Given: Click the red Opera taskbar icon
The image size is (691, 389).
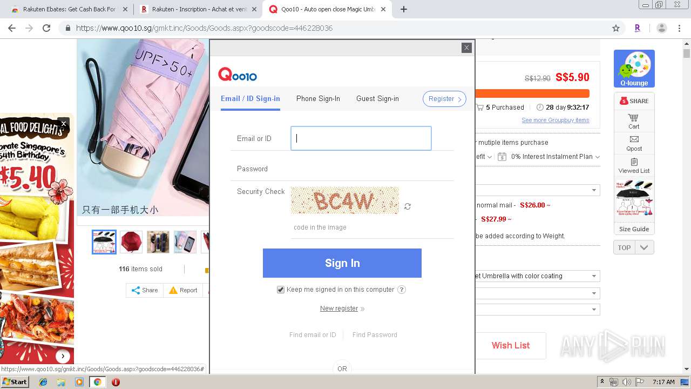Looking at the screenshot, I should click(116, 382).
